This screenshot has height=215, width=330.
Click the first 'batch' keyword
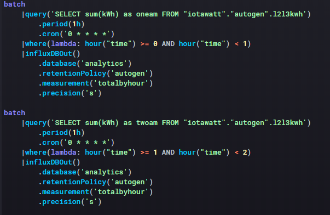[15, 4]
